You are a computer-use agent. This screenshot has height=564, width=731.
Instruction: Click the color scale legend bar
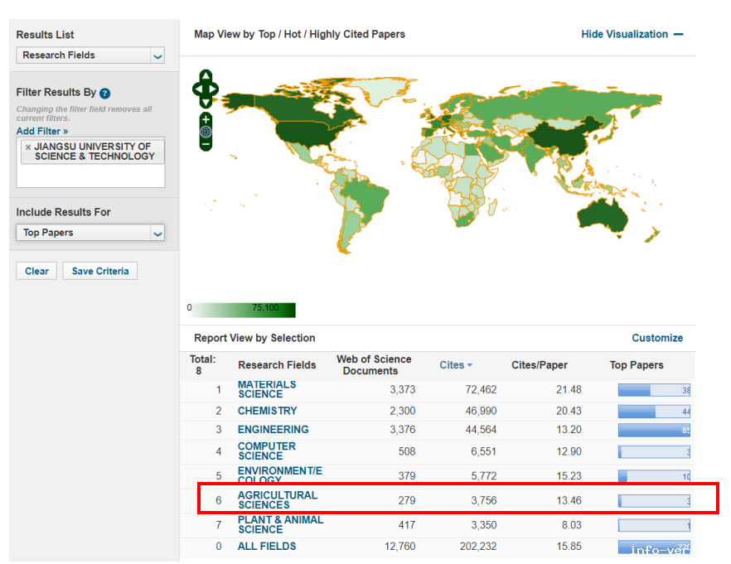(x=241, y=310)
